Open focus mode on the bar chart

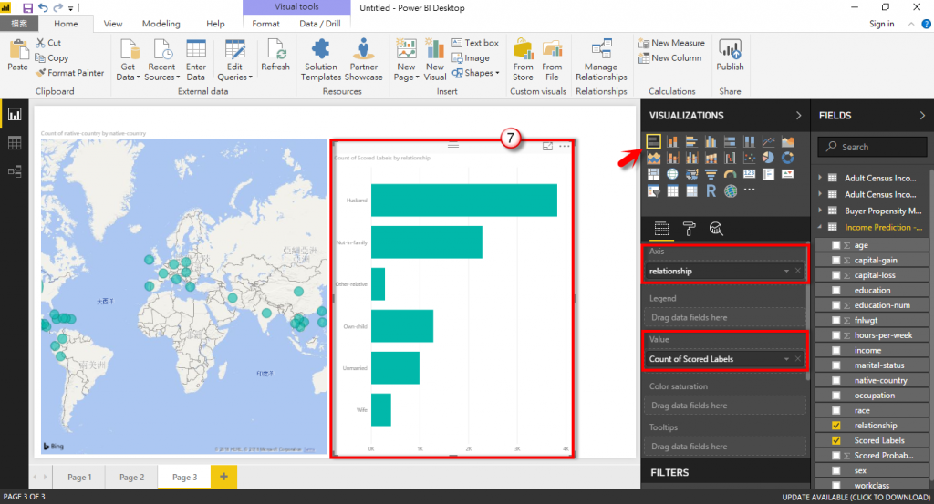(x=547, y=146)
